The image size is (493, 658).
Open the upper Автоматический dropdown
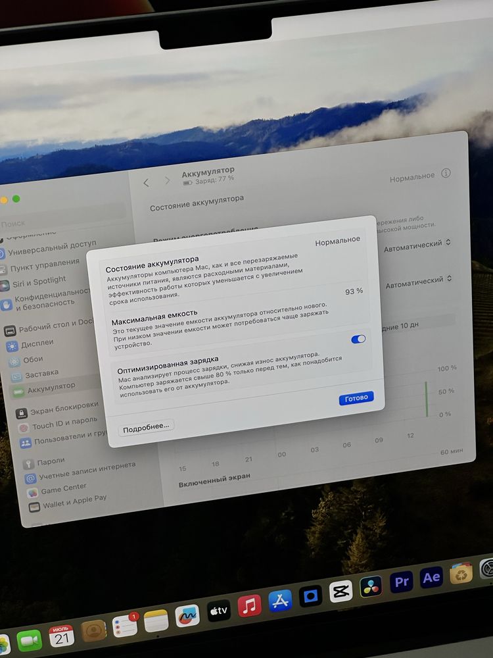coord(417,245)
